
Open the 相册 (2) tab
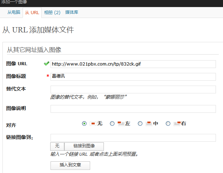pyautogui.click(x=52, y=12)
